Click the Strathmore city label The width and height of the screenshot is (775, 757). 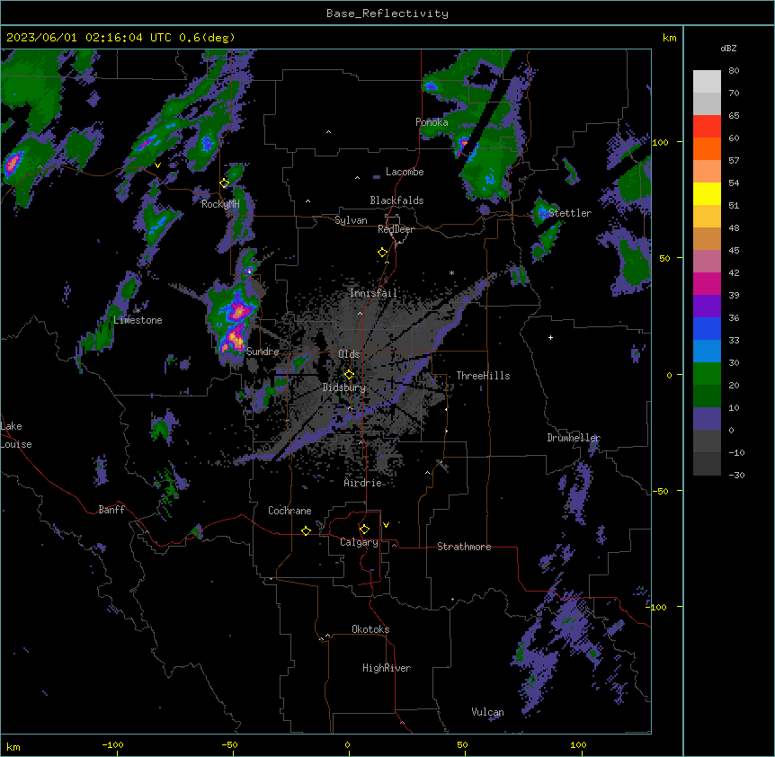coord(464,547)
